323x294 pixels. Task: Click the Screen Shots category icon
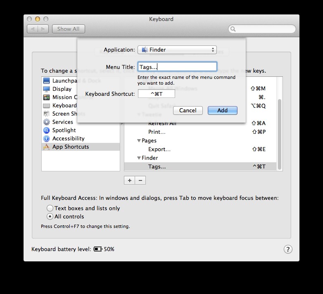[x=46, y=114]
